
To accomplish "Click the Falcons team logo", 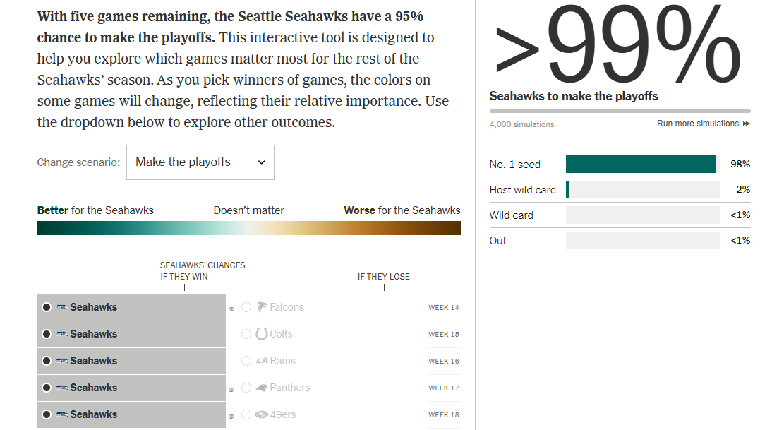I will 262,307.
